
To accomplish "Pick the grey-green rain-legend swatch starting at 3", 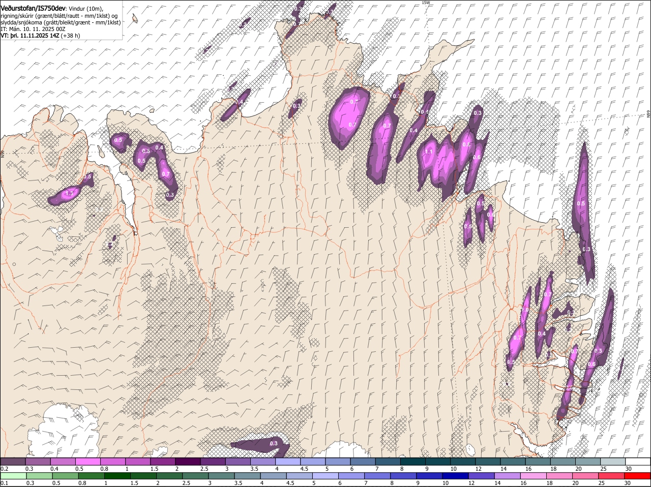I will 221,476.
